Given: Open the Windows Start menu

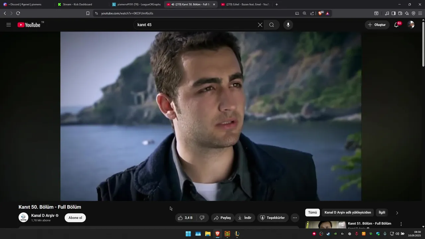Looking at the screenshot, I should click(188, 234).
